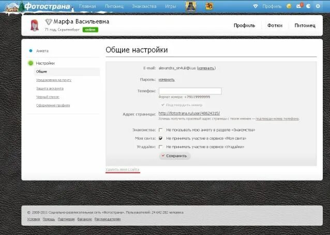
Task: Toggle Угадайки participation checkbox
Action: click(160, 147)
